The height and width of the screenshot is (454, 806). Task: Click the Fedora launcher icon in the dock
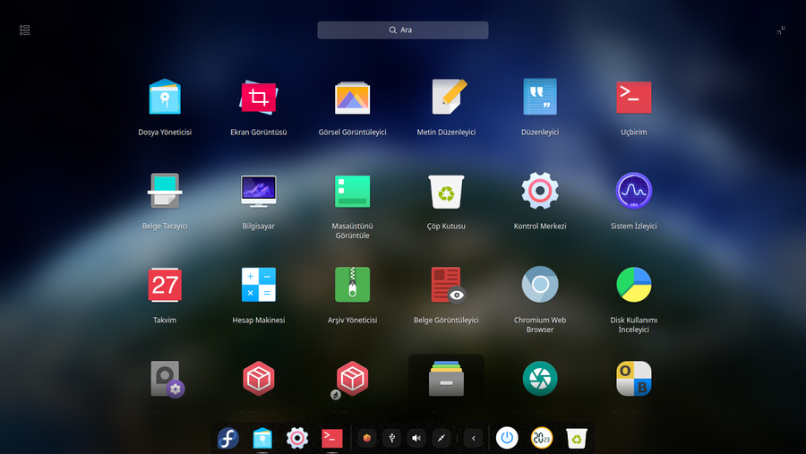coord(227,438)
